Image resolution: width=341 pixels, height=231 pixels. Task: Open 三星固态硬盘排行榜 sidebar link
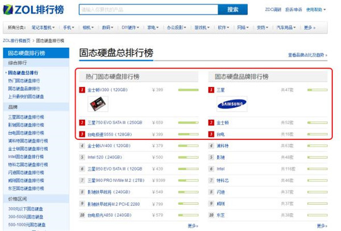(x=26, y=117)
